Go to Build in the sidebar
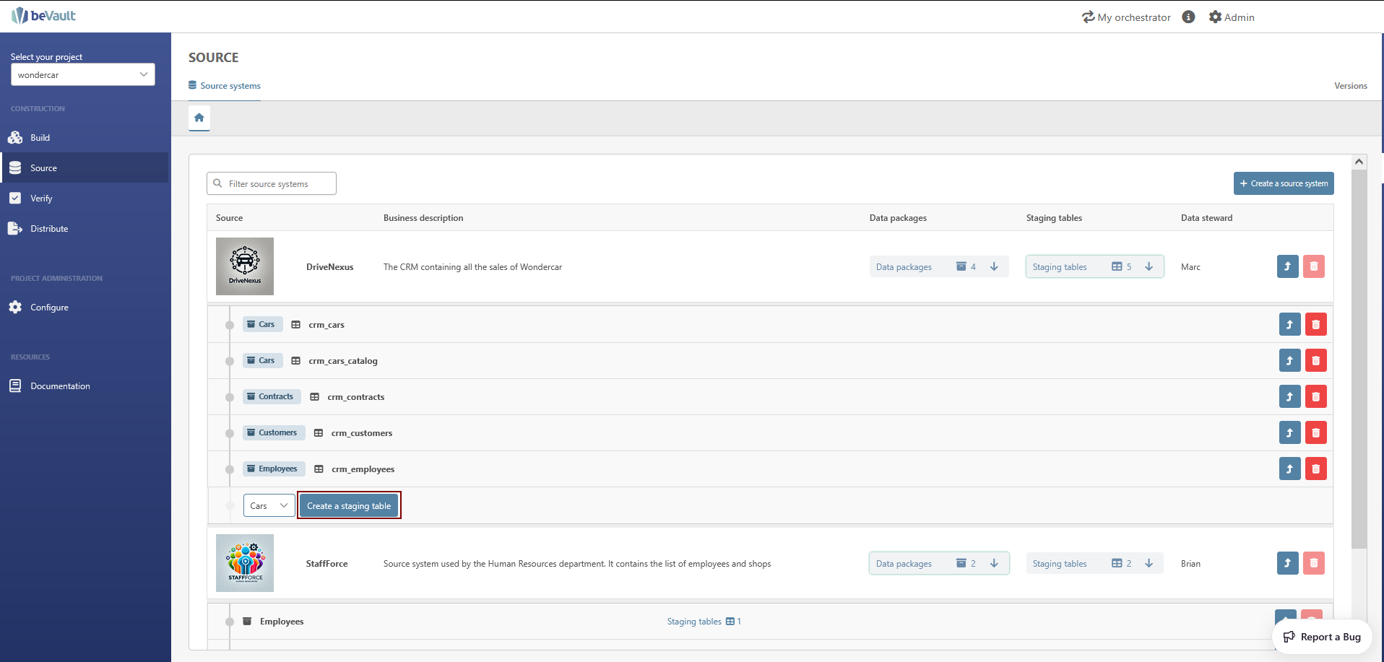Screen dimensions: 1384x662 [40, 138]
